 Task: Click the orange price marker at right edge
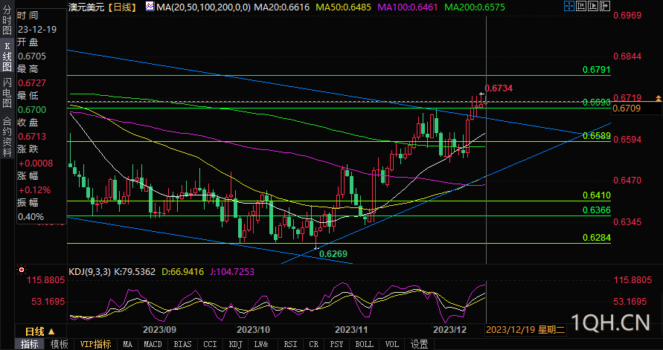(x=658, y=99)
